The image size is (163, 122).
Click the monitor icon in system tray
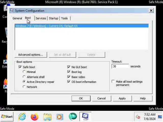coord(160,117)
